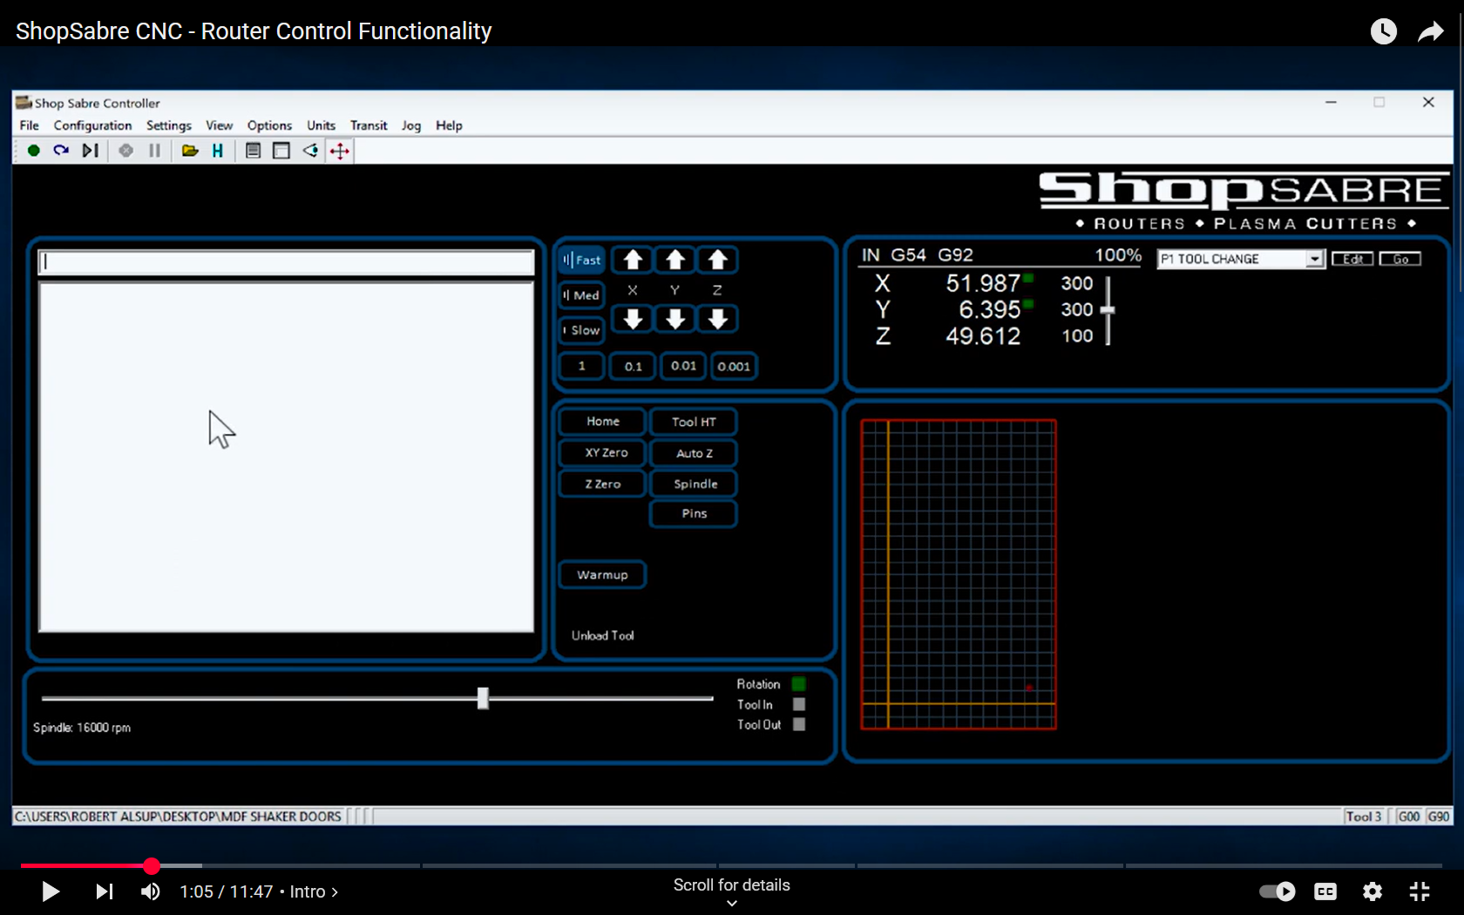Click the blue H toolbar icon
The height and width of the screenshot is (915, 1464).
pos(217,151)
